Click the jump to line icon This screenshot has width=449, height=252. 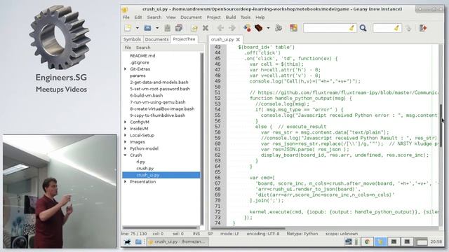(408, 28)
